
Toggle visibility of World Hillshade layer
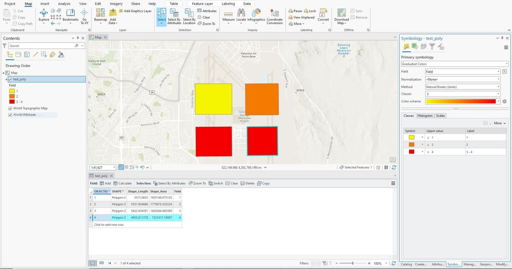[x=10, y=115]
